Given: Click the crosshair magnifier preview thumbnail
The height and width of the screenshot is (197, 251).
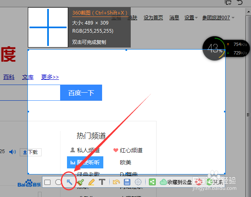Looking at the screenshot, I should coord(48,27).
